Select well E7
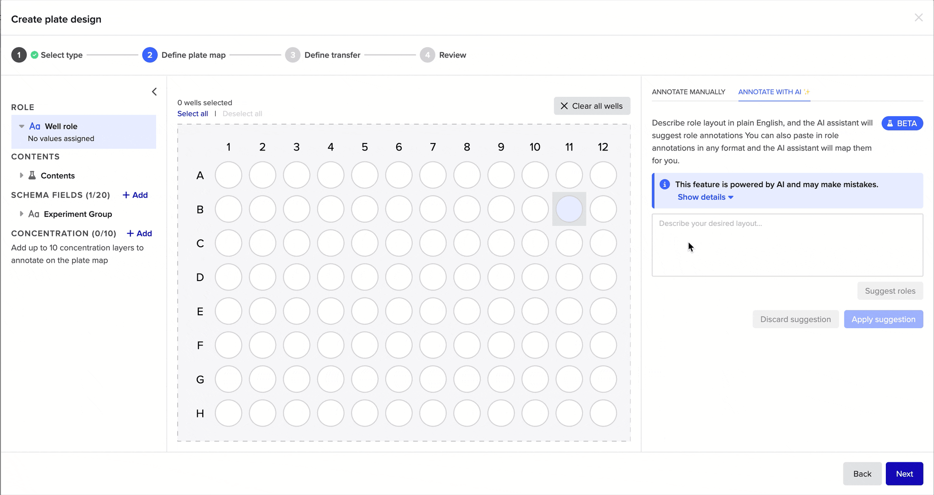The image size is (934, 495). point(433,311)
